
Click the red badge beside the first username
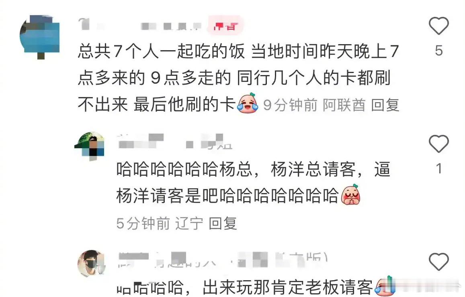226,26
